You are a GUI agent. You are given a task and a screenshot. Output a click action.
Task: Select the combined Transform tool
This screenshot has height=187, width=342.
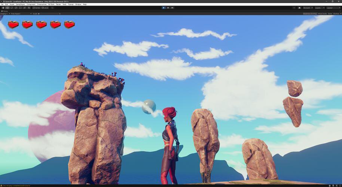(24, 7)
